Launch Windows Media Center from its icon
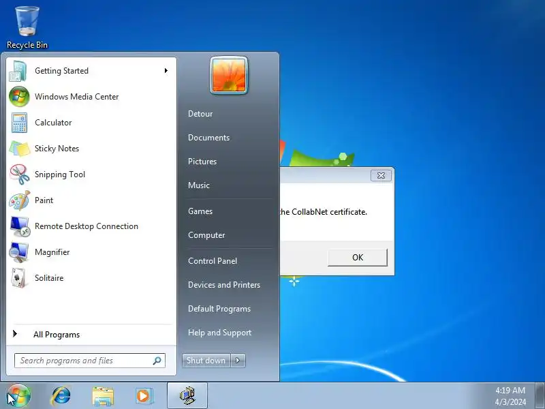The image size is (545, 409). [x=19, y=97]
